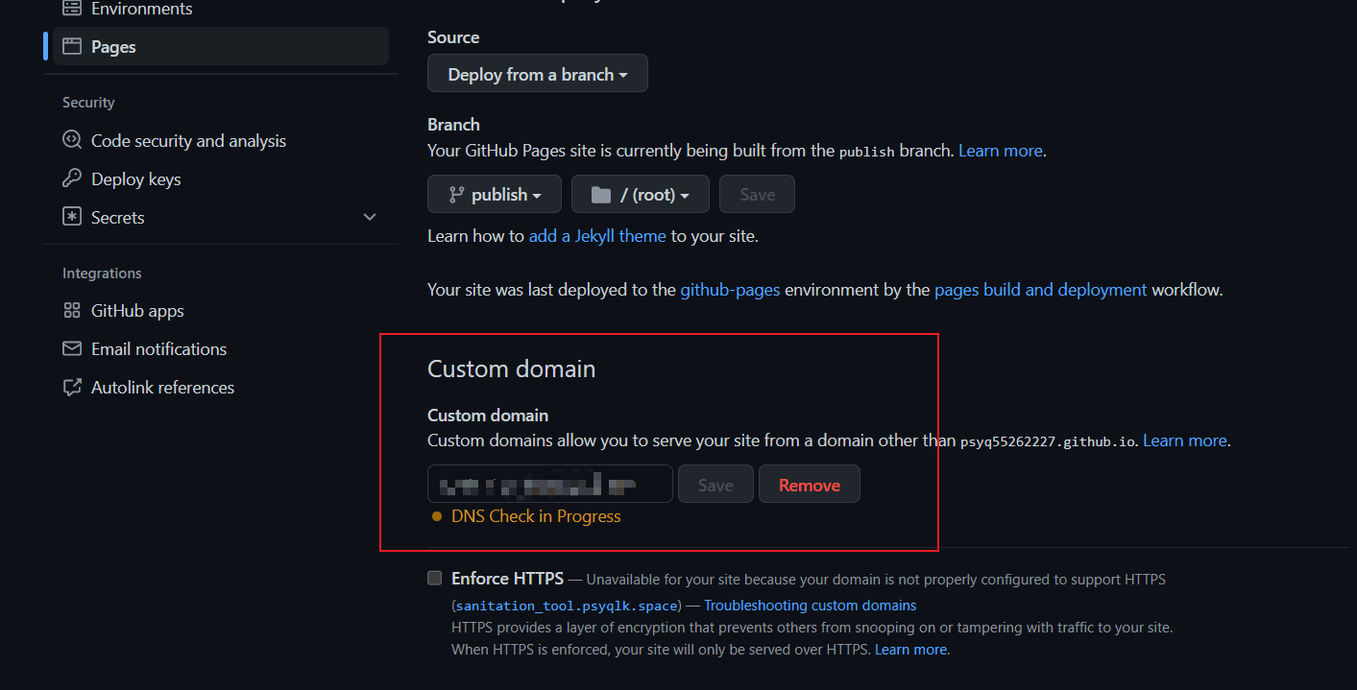Open the add a Jekyll theme link

596,235
